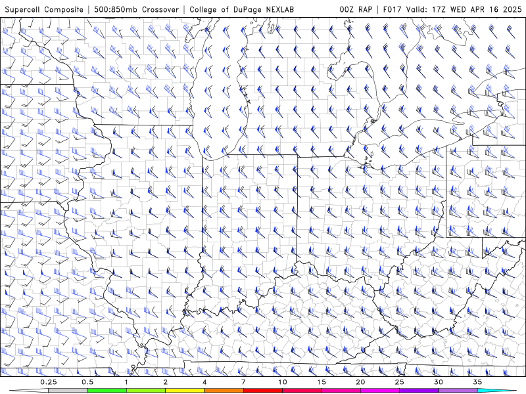Click the 0.25 legend value
Screen dimensions: 526x394
(49, 382)
